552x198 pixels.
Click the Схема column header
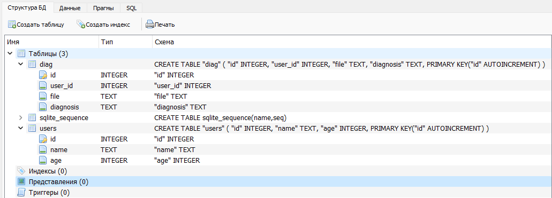pos(352,42)
